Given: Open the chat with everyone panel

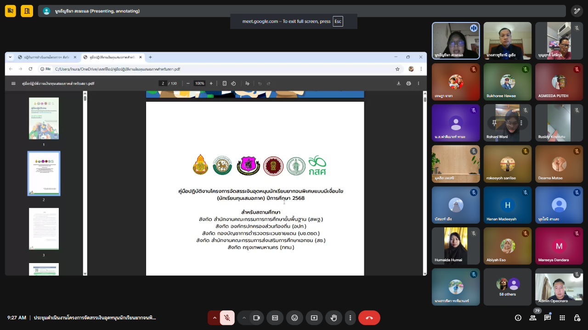Looking at the screenshot, I should click(x=548, y=318).
